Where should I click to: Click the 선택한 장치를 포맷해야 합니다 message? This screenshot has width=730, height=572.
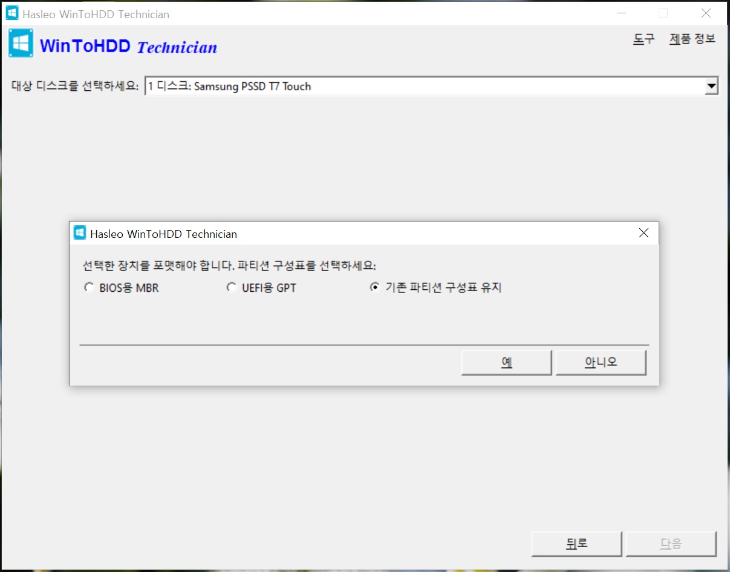(229, 266)
